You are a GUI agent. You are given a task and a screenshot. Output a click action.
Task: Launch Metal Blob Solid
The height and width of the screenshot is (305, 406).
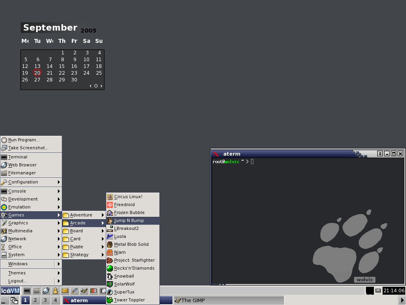pos(132,244)
